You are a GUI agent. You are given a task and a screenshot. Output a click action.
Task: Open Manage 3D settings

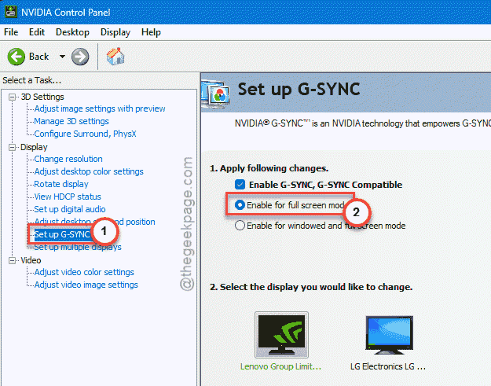pos(71,121)
